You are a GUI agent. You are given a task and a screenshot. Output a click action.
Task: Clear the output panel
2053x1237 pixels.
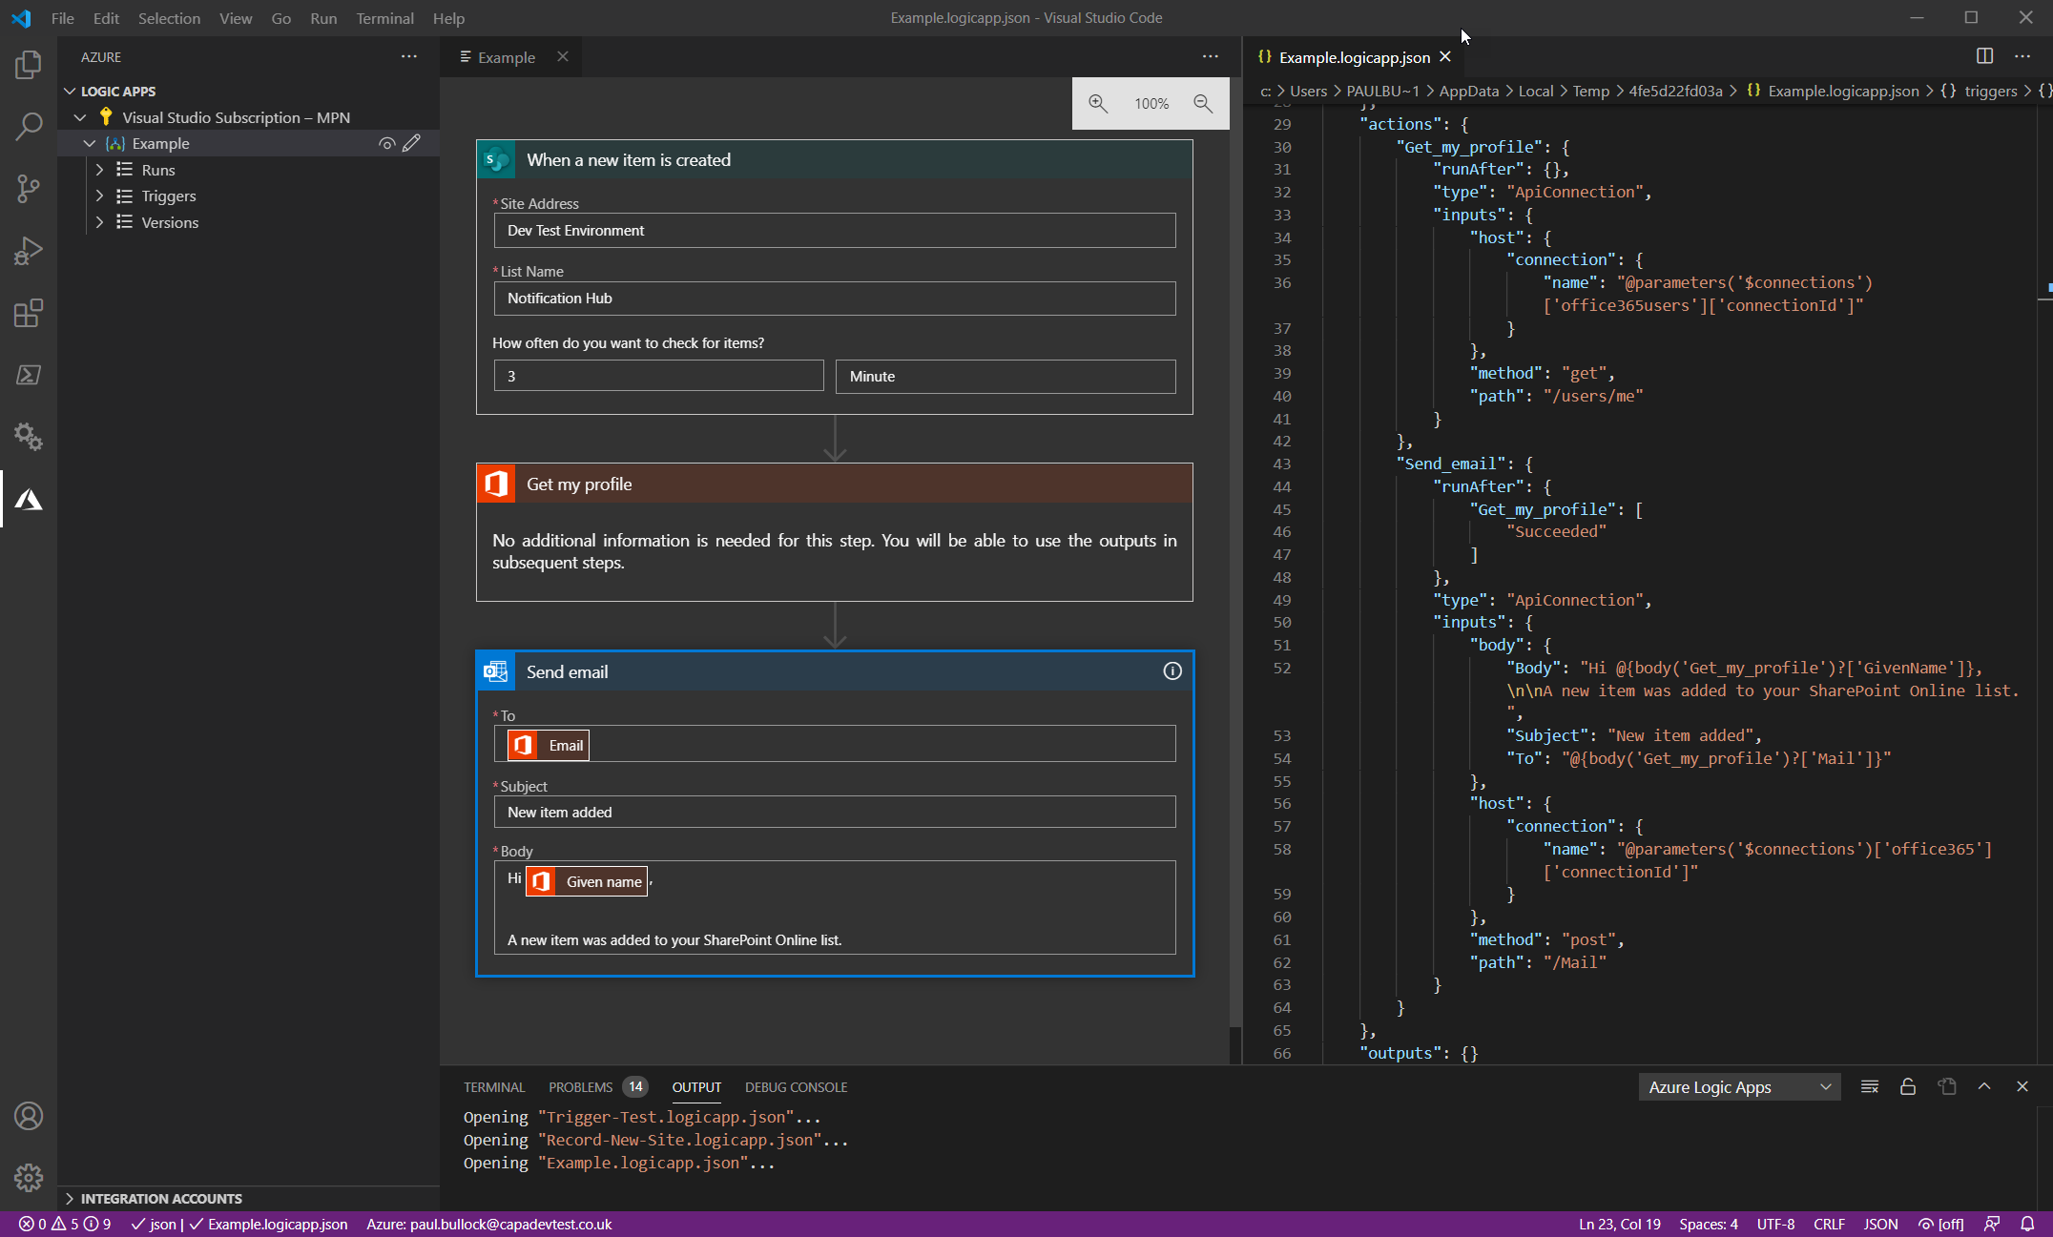(x=1870, y=1087)
